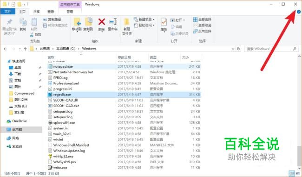Select NvContainerRecovery.bat in the list
Screen dimensions: 302x177
[124, 72]
